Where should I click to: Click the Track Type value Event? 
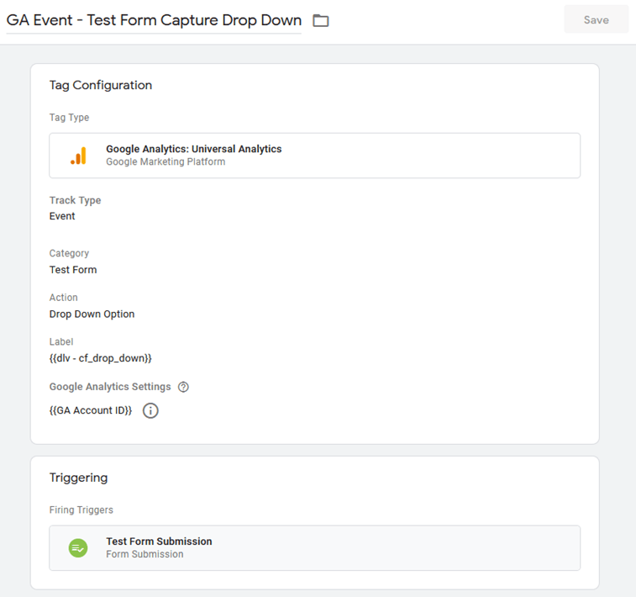62,216
